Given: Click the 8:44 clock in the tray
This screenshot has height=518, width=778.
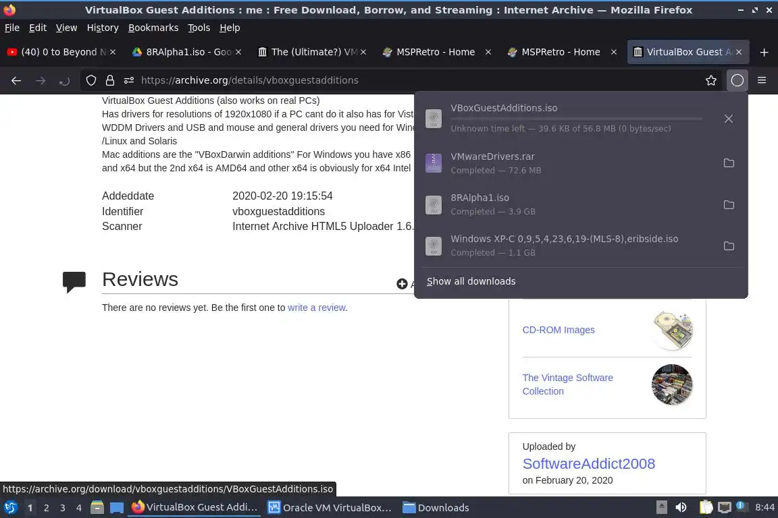Looking at the screenshot, I should 764,507.
